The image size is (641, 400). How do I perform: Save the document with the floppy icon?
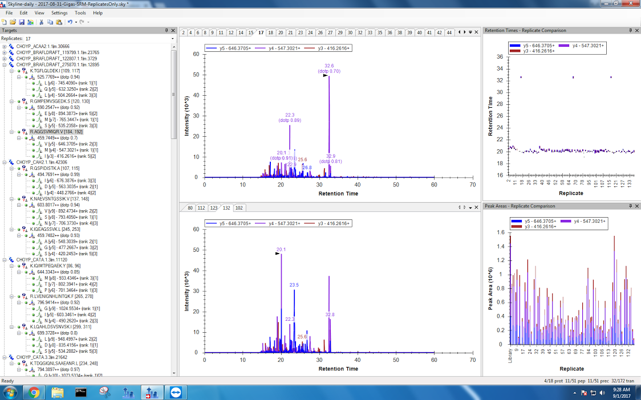[22, 22]
